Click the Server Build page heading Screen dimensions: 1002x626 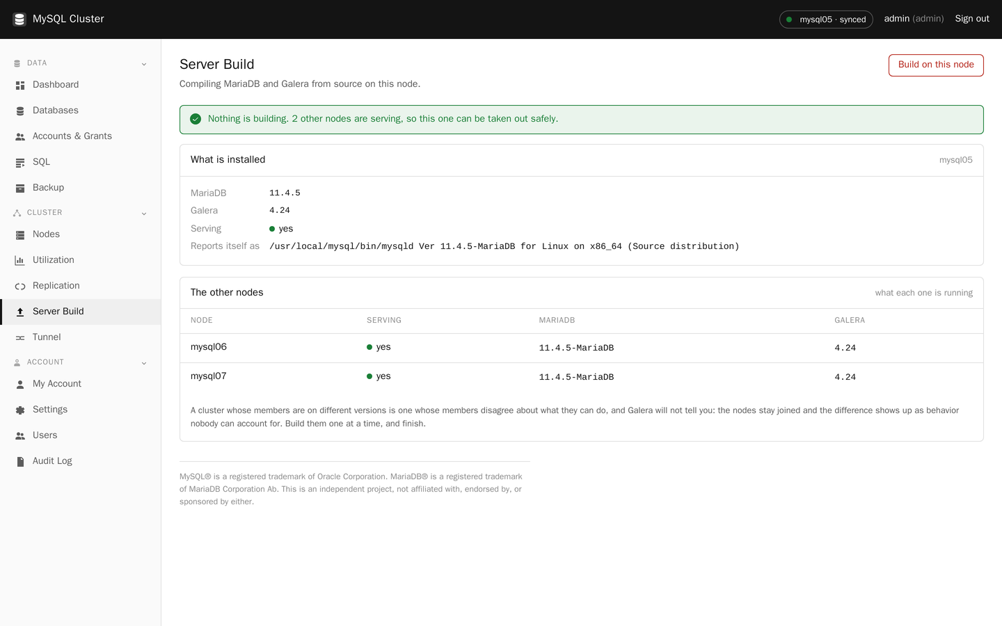pyautogui.click(x=217, y=65)
